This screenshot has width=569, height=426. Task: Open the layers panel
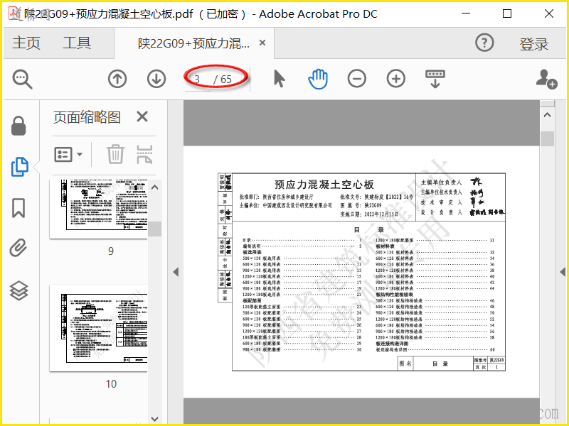pos(18,290)
